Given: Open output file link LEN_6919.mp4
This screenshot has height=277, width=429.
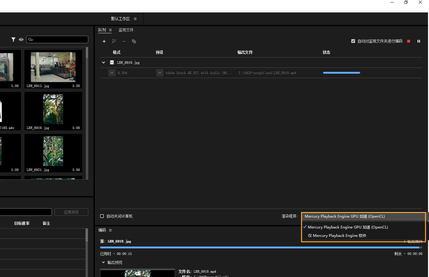Looking at the screenshot, I should coord(267,72).
